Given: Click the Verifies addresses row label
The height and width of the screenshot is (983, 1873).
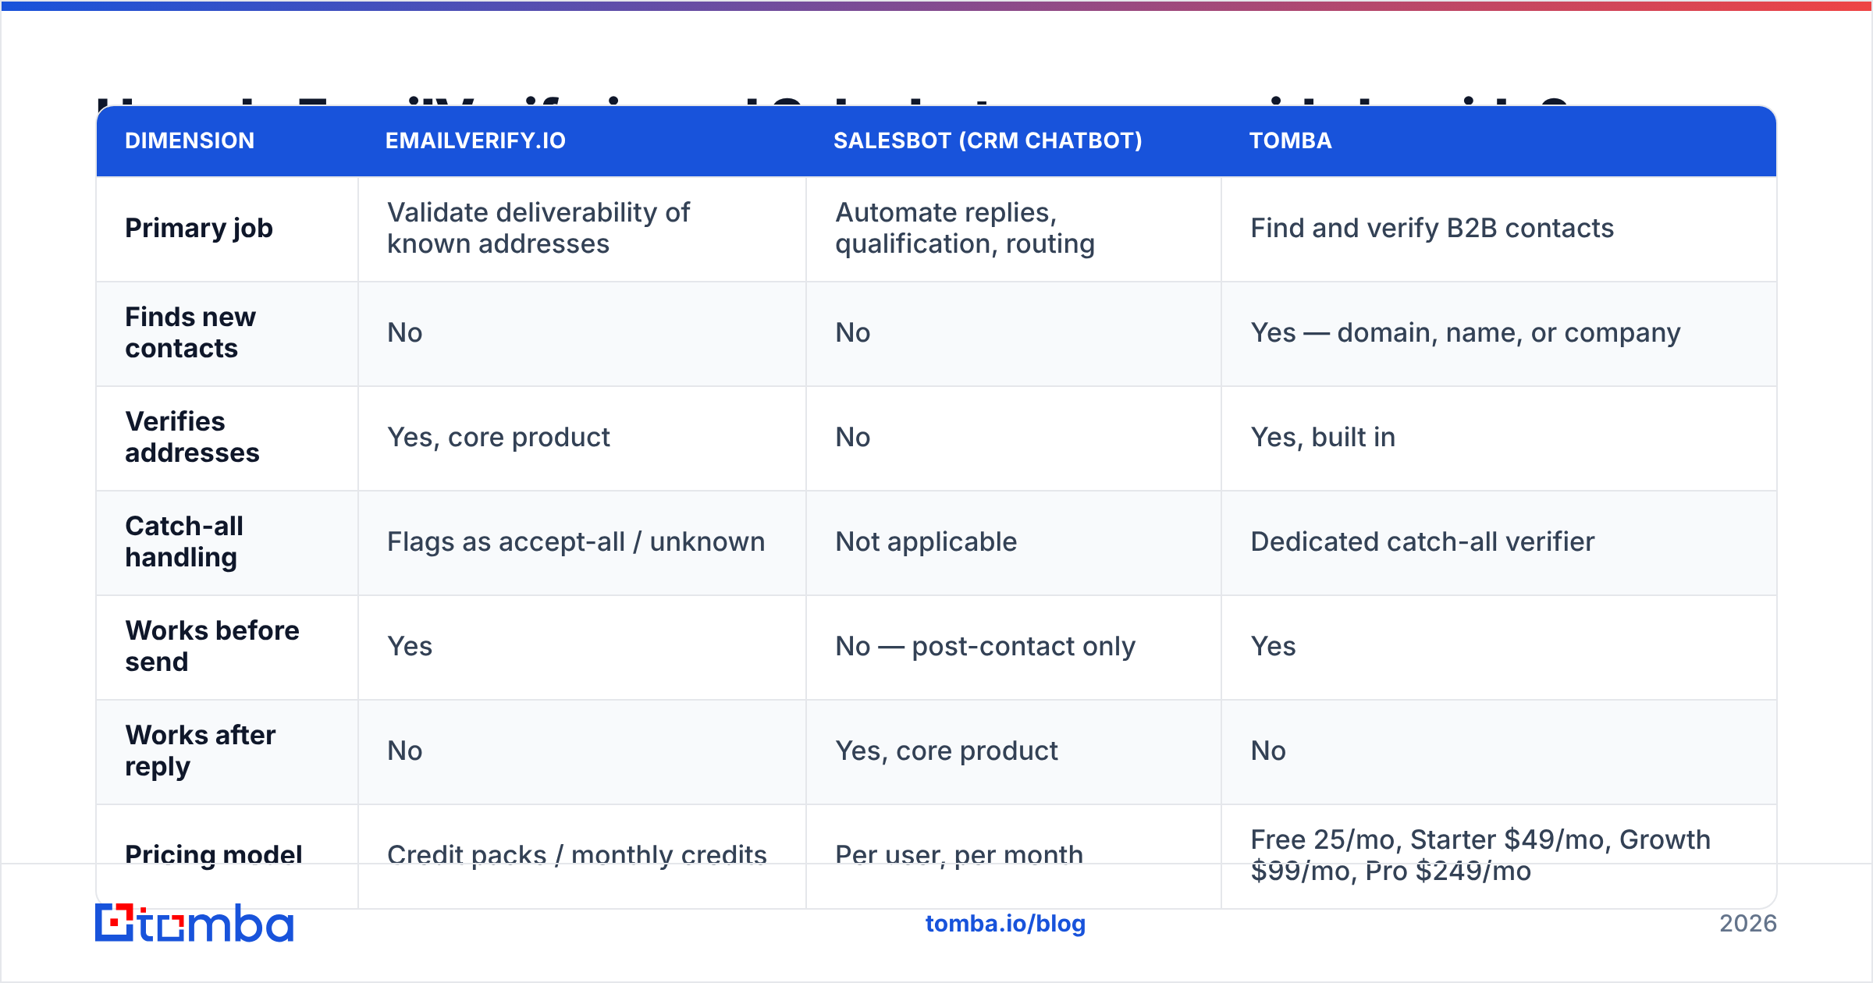Looking at the screenshot, I should point(192,438).
